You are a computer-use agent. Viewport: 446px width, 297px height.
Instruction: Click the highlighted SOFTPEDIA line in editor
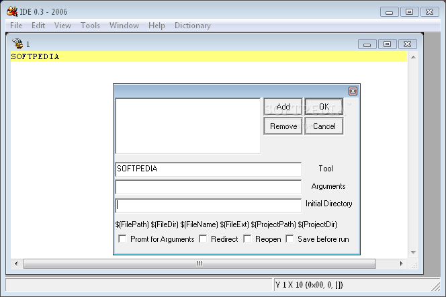pos(209,56)
